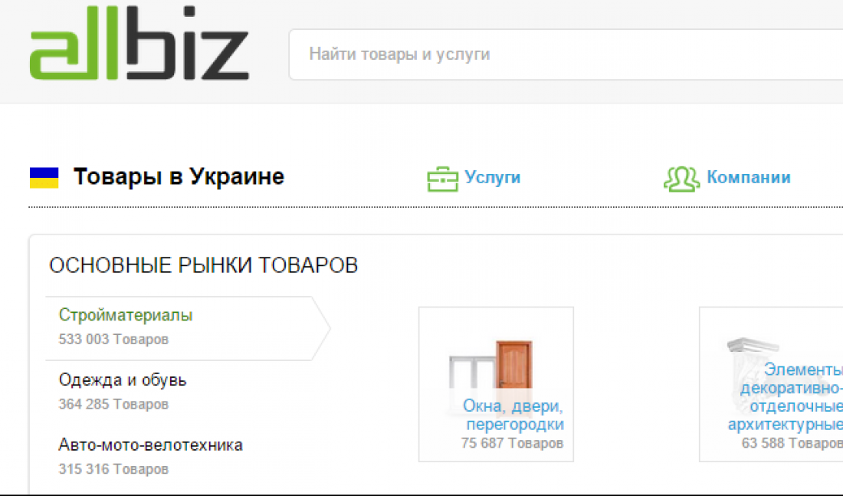The width and height of the screenshot is (843, 496).
Task: Click the allbiz logo
Action: [x=139, y=43]
